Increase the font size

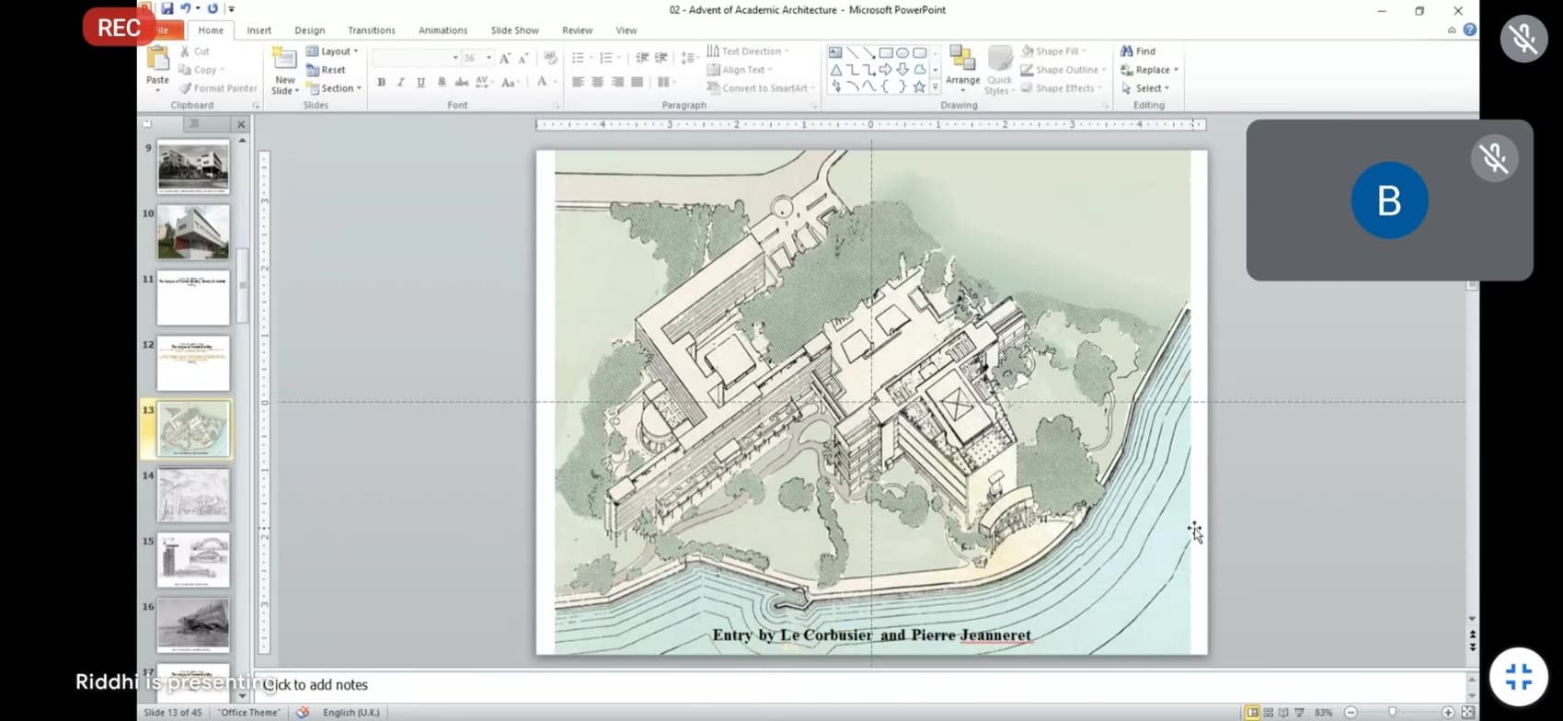click(x=504, y=58)
